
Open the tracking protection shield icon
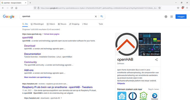[x=35, y=8]
